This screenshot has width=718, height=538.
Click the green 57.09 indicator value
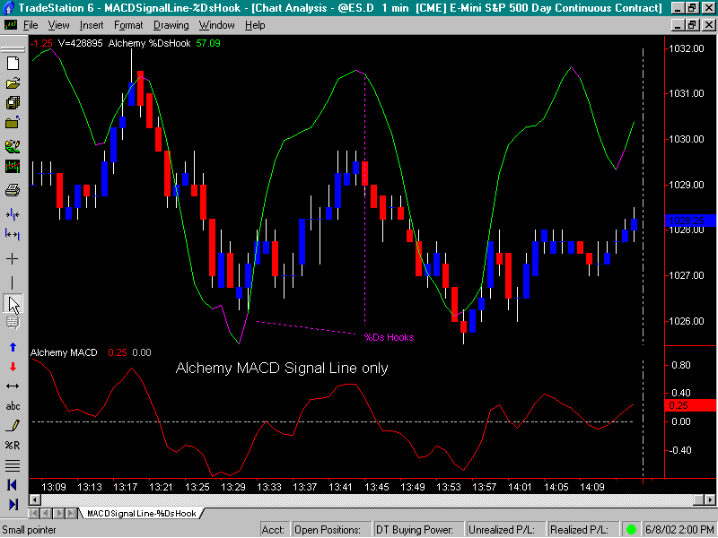click(x=208, y=43)
